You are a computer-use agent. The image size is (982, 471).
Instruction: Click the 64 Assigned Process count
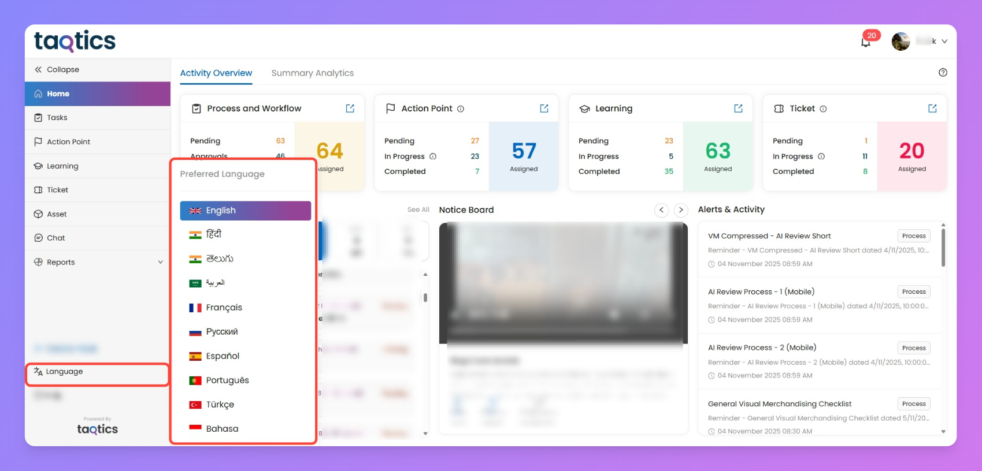click(330, 156)
